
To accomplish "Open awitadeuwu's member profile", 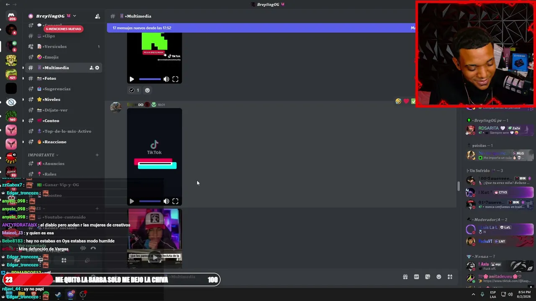I will (x=500, y=278).
